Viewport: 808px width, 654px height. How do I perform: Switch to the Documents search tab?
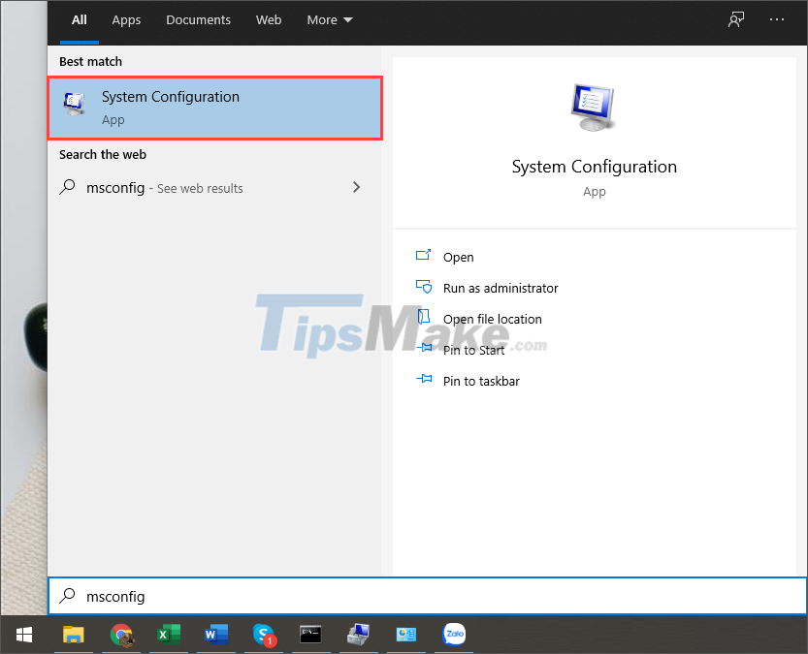(x=198, y=19)
